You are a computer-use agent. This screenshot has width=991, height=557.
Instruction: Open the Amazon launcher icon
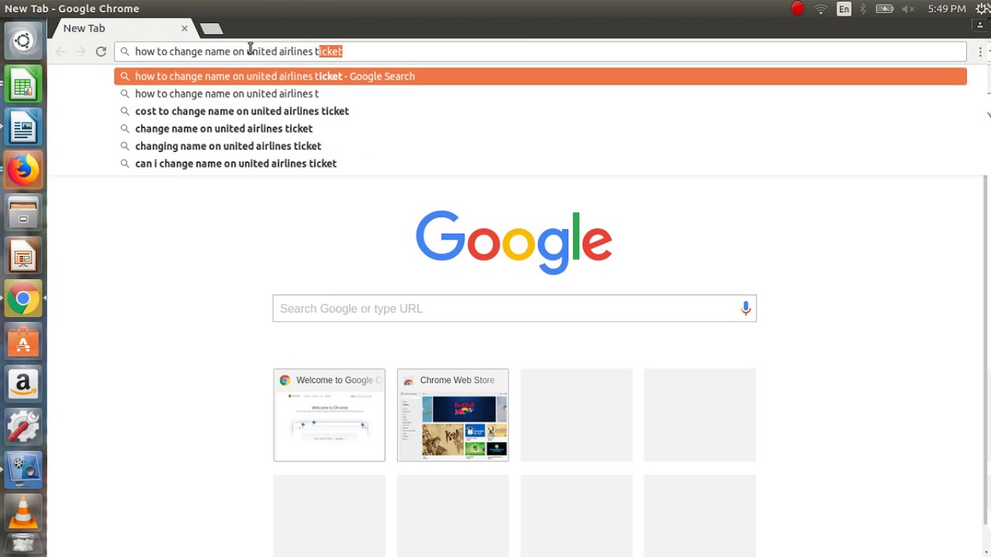point(22,384)
